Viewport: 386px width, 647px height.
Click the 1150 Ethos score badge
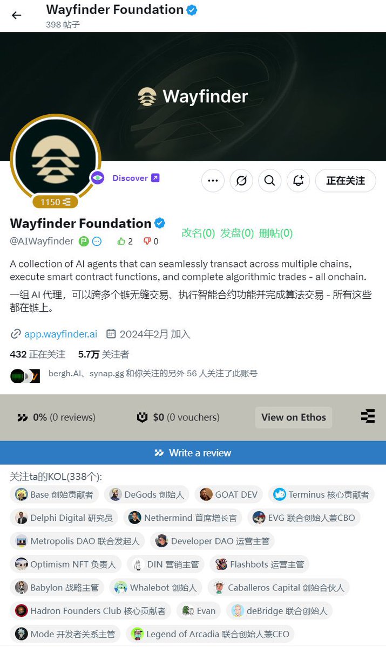[x=56, y=202]
